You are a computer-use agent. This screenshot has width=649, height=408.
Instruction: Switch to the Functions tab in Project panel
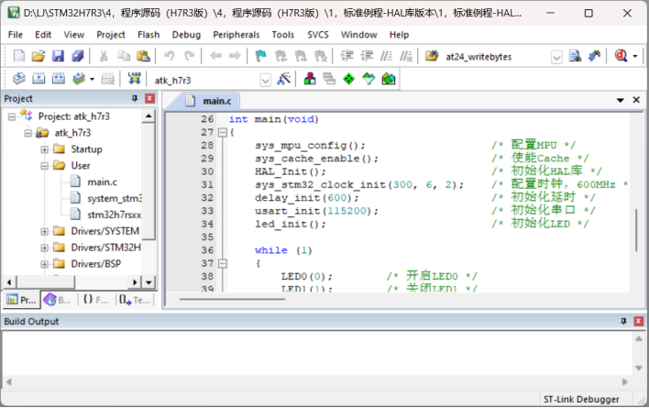pos(93,300)
